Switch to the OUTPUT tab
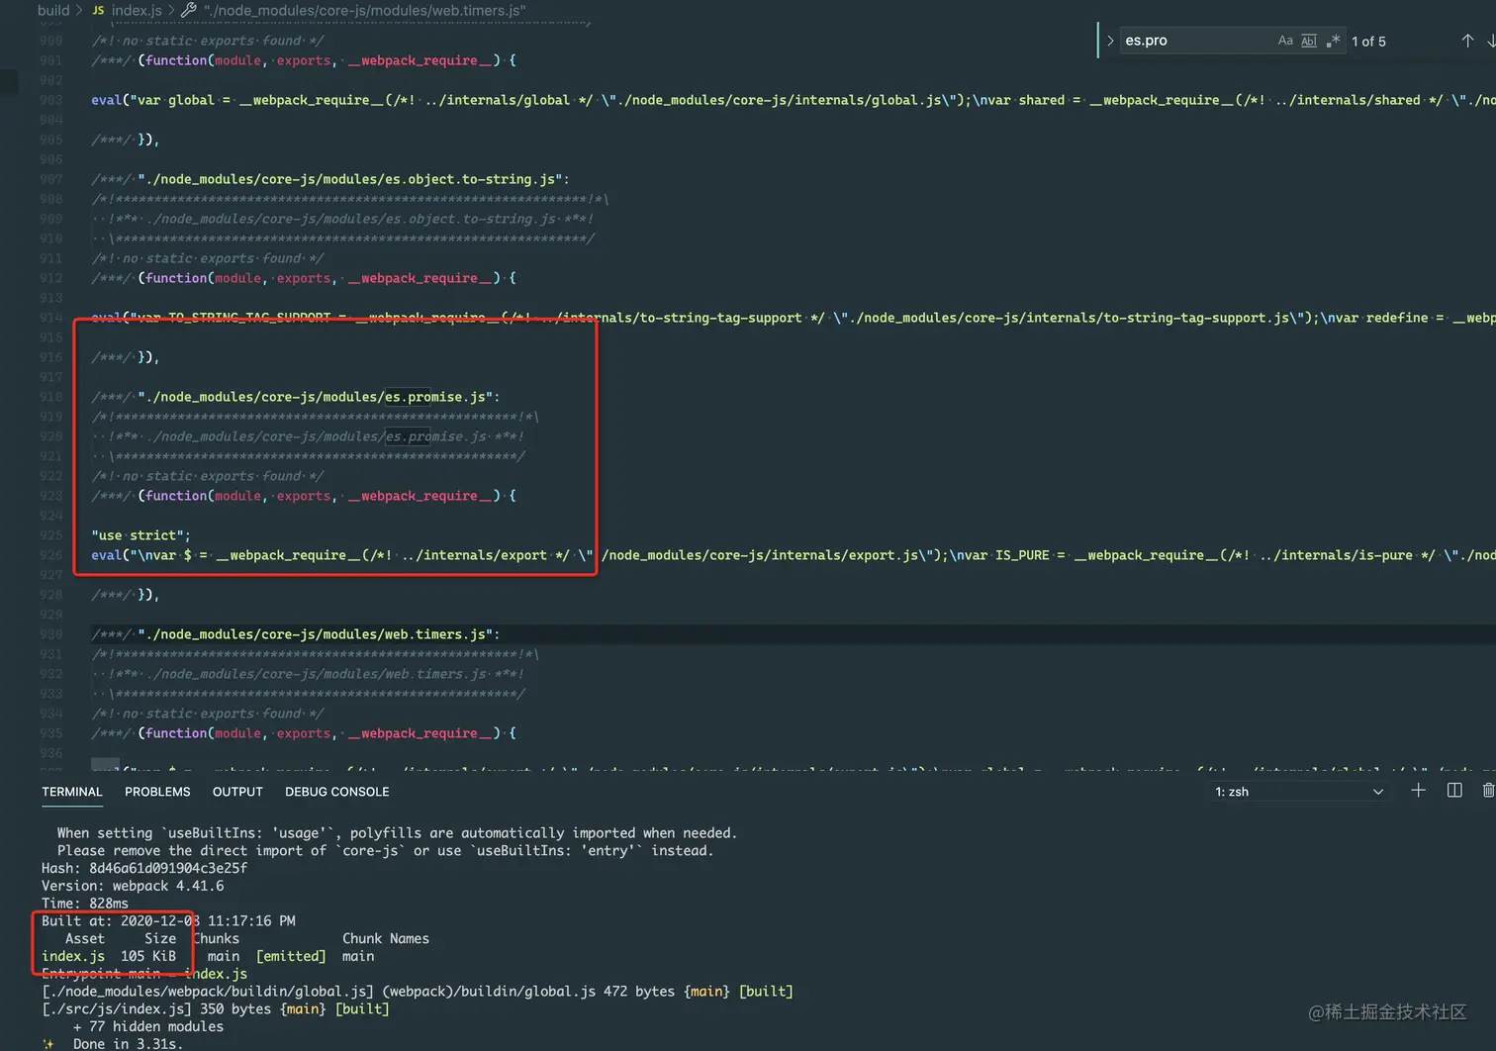Screen dimensions: 1496x1051 coord(237,792)
